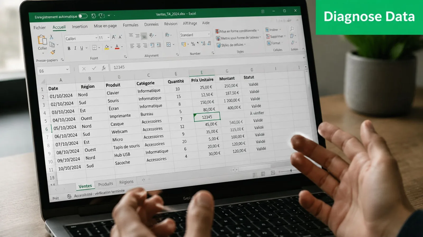
Task: Select the Formules ribbon tab
Action: [131, 25]
